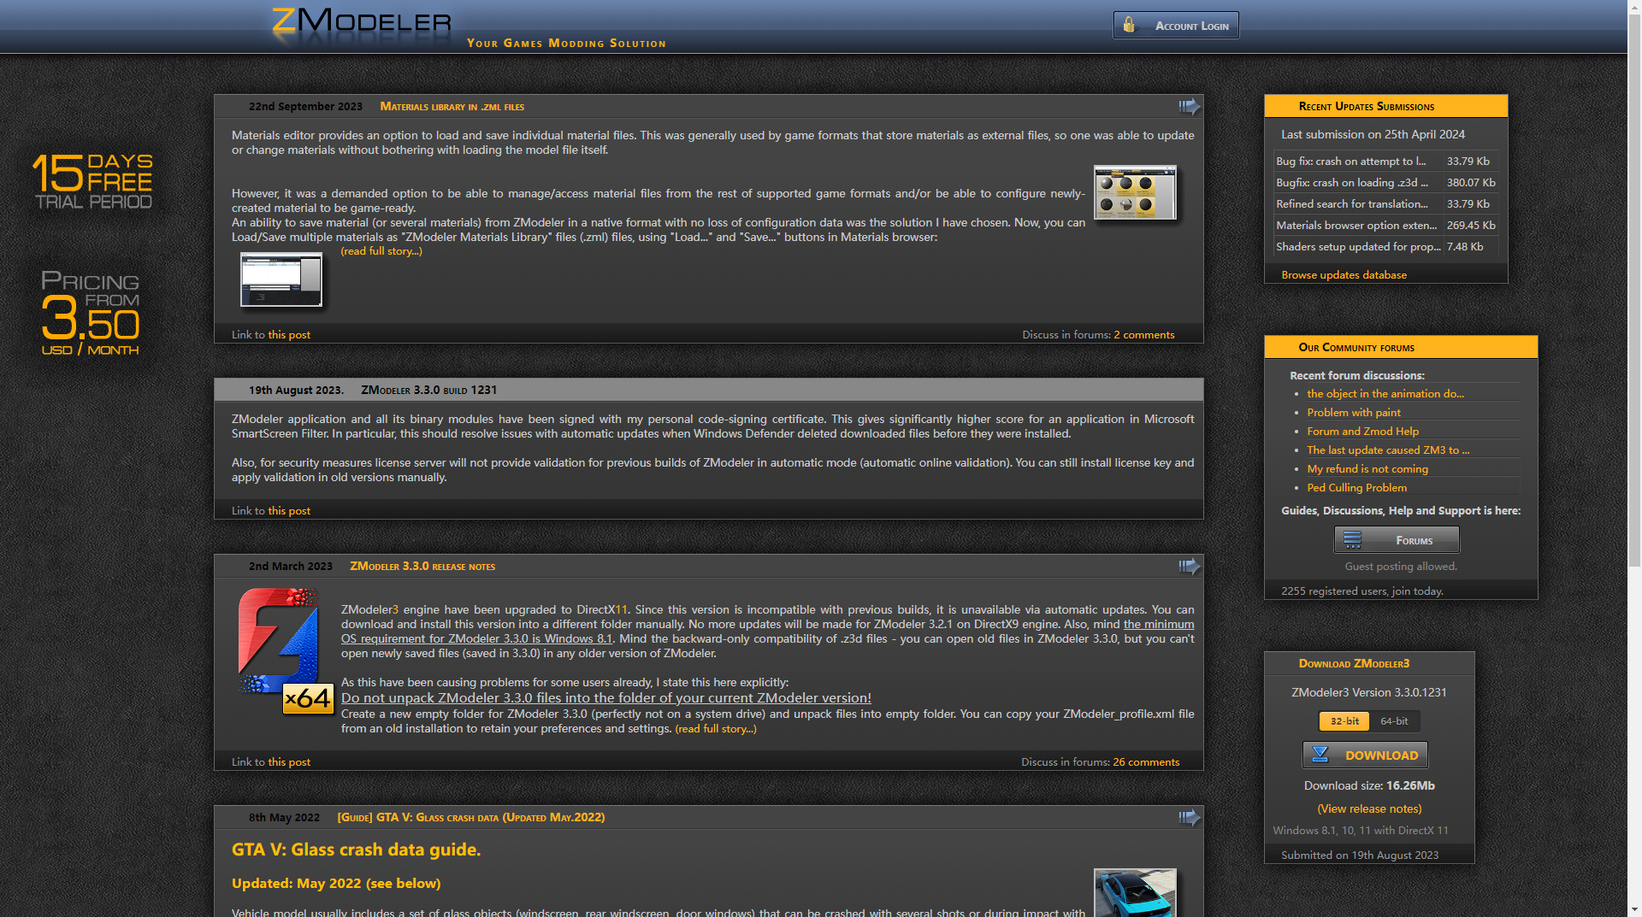Screen dimensions: 1642x917
Task: Click the Pricing from 3.50 USD banner
Action: click(x=91, y=313)
